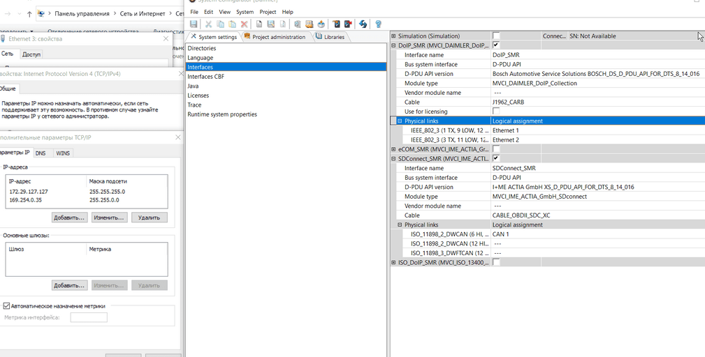705x357 pixels.
Task: Click Добавить under Основные шлюзы list
Action: (69, 285)
